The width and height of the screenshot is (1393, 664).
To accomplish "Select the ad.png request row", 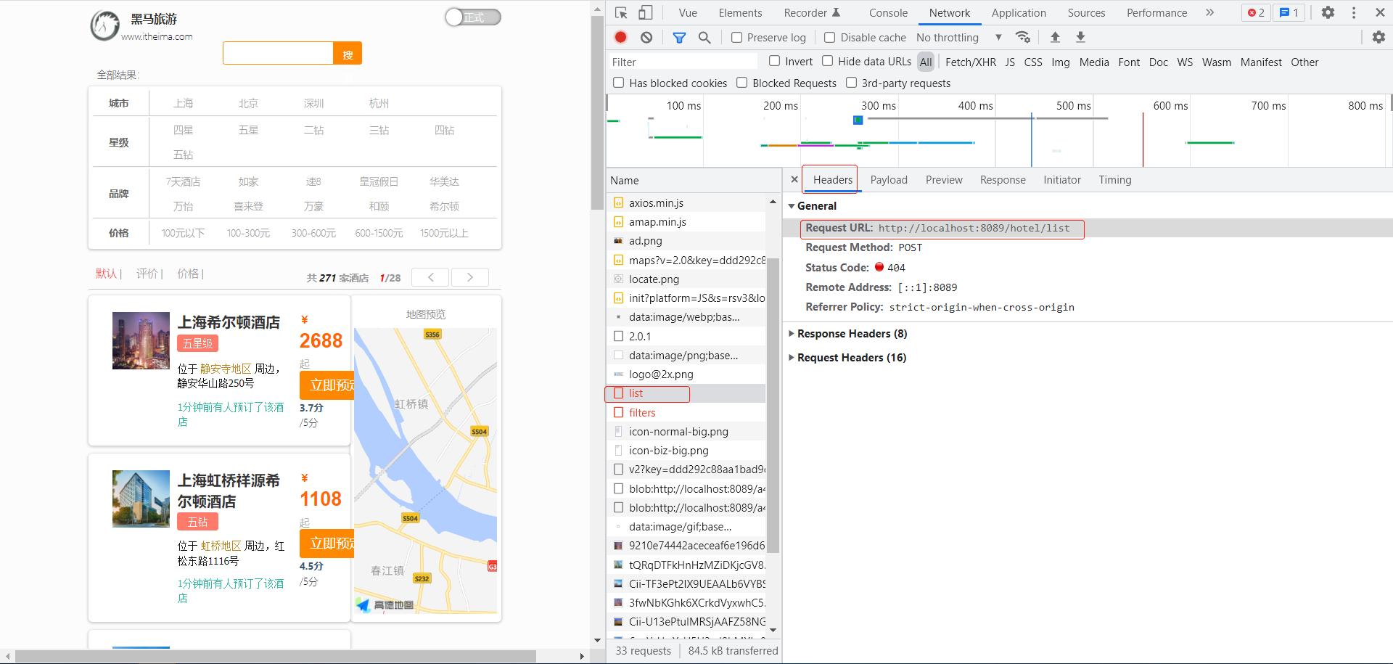I will click(x=686, y=241).
